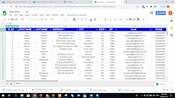Click the Explore button
Image resolution: width=175 pixels, height=98 pixels.
(x=161, y=84)
